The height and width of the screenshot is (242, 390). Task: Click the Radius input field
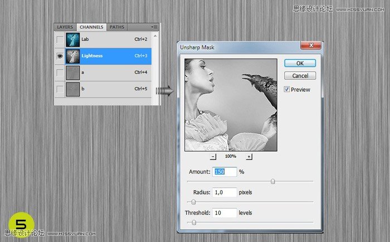point(225,192)
